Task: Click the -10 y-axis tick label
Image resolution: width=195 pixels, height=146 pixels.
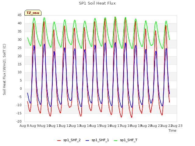Action: tap(19, 105)
